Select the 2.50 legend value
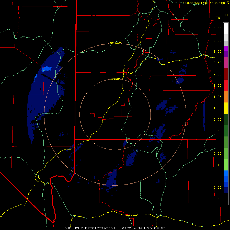Viewport: 230px width, 230px height. pyautogui.click(x=217, y=63)
